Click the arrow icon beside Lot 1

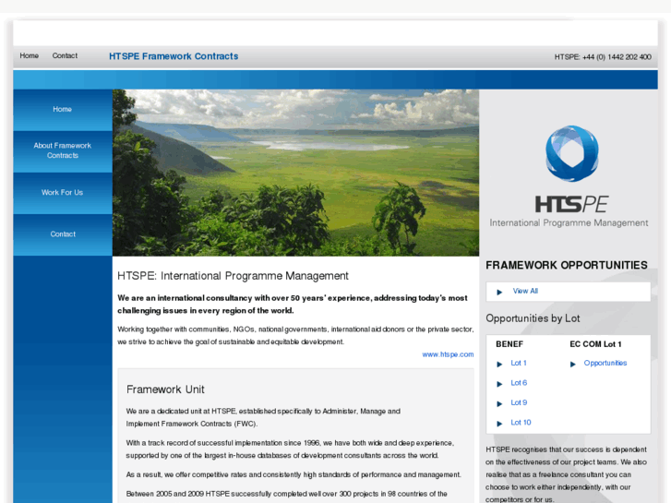499,364
